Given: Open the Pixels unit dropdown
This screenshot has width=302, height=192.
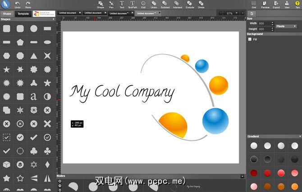Looking at the screenshot, I should click(286, 26).
